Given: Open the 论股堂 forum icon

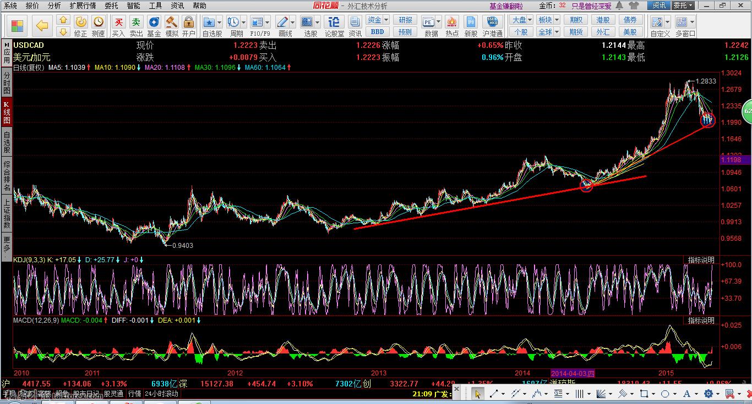Looking at the screenshot, I should [334, 22].
